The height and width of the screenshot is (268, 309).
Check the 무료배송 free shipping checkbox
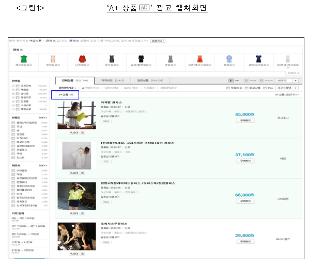228,88
